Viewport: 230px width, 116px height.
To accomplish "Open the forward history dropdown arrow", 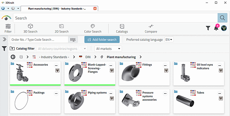I will [x=18, y=8].
